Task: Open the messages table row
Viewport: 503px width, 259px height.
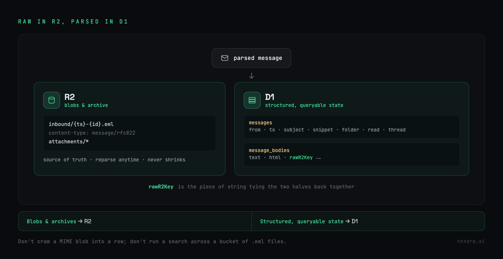Action: 352,127
